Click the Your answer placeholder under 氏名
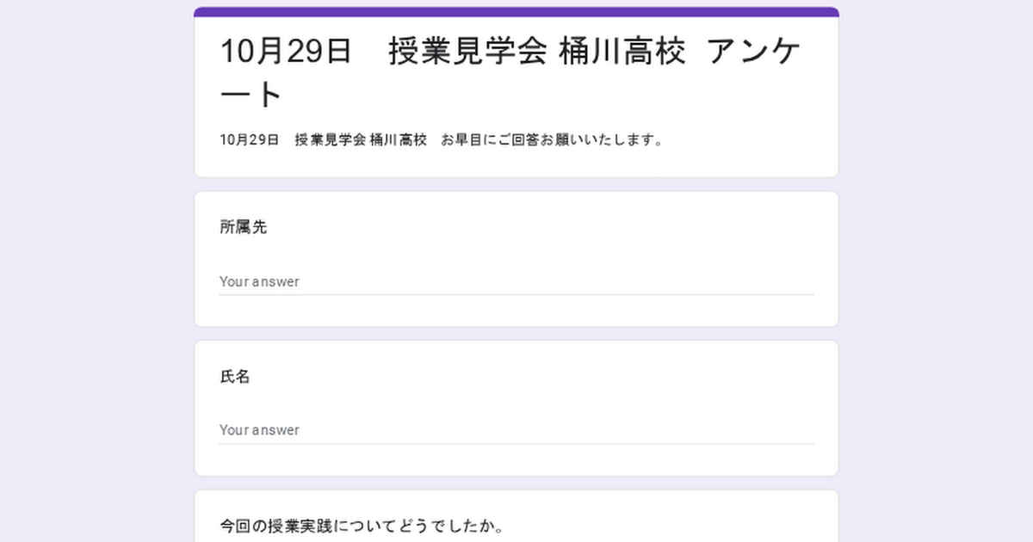 tap(259, 430)
